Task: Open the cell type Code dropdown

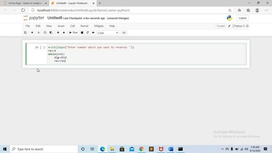Action: point(108,33)
